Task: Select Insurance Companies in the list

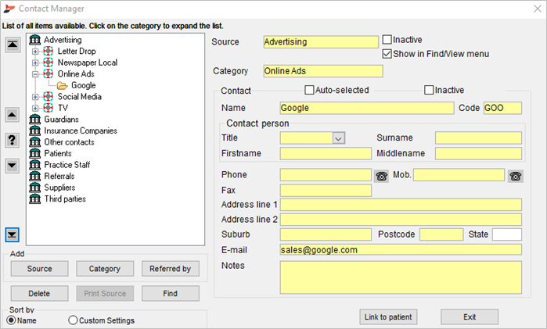Action: (81, 131)
